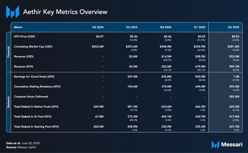Image resolution: width=248 pixels, height=153 pixels.
Task: Select the title Aethir Key Metrics Overview
Action: 65,12
